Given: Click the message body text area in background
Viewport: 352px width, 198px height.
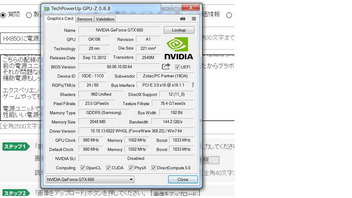Looking at the screenshot, I should pos(21,88).
